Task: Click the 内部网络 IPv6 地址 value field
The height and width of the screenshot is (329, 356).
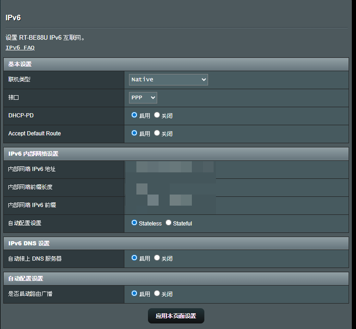Action: pyautogui.click(x=170, y=169)
